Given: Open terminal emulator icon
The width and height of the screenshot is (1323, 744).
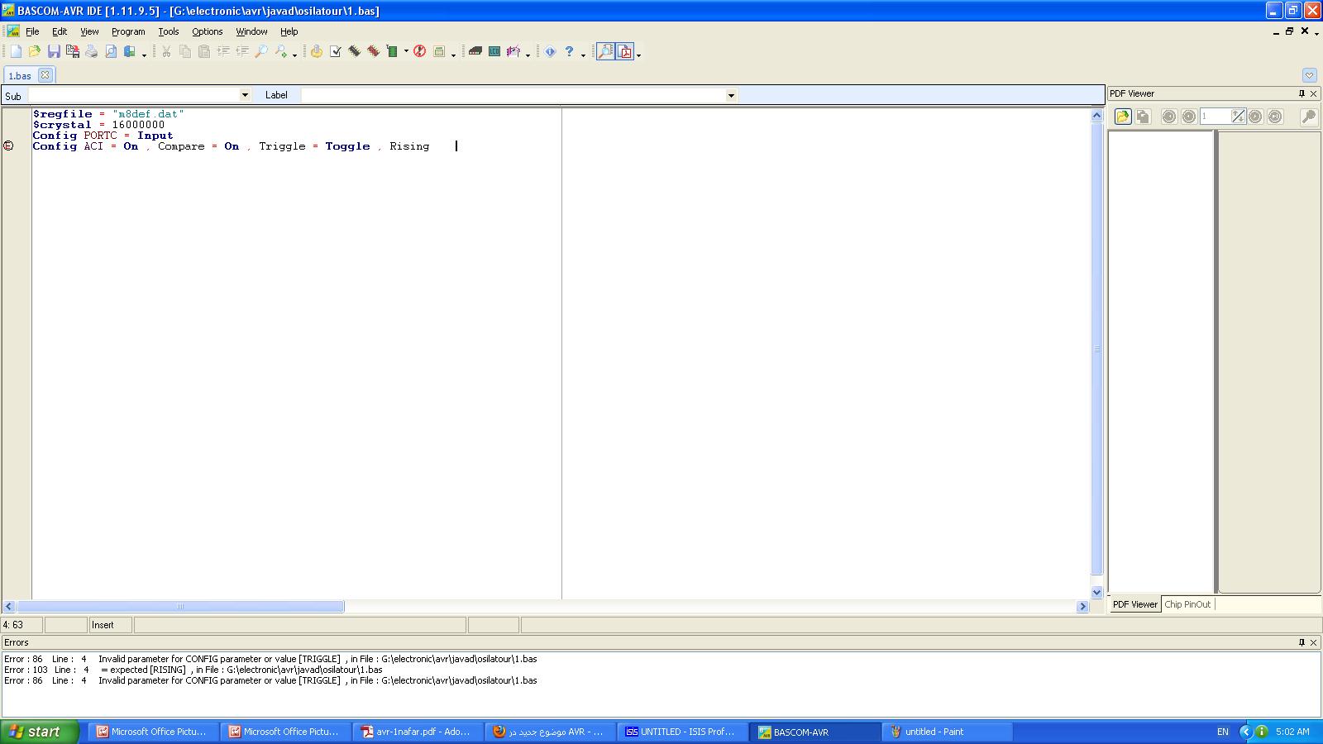Looking at the screenshot, I should 440,51.
